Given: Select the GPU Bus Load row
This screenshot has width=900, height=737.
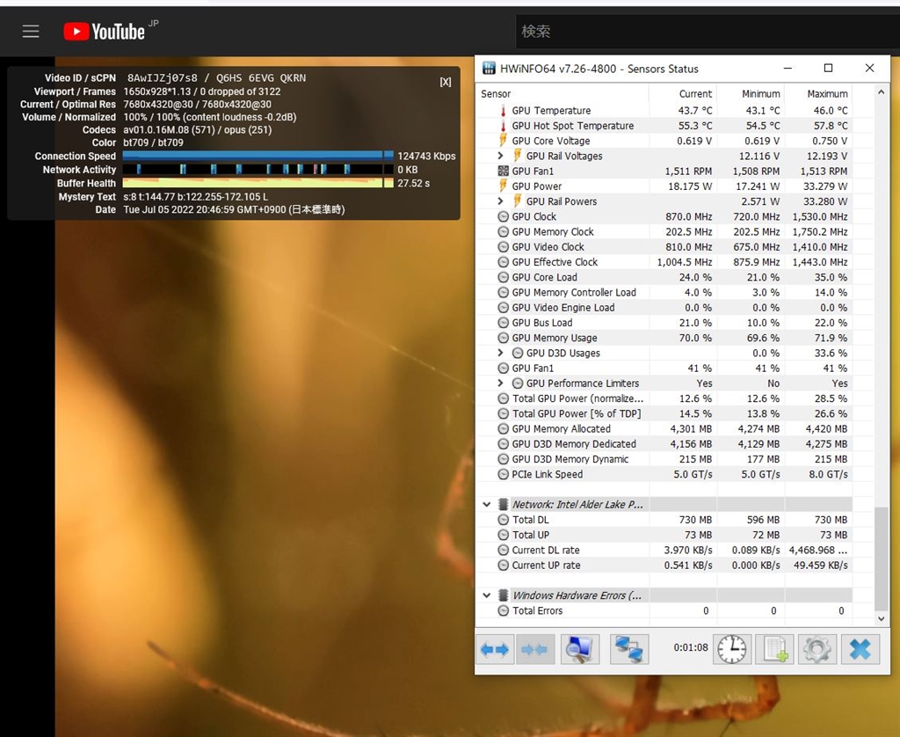Looking at the screenshot, I should click(x=664, y=323).
